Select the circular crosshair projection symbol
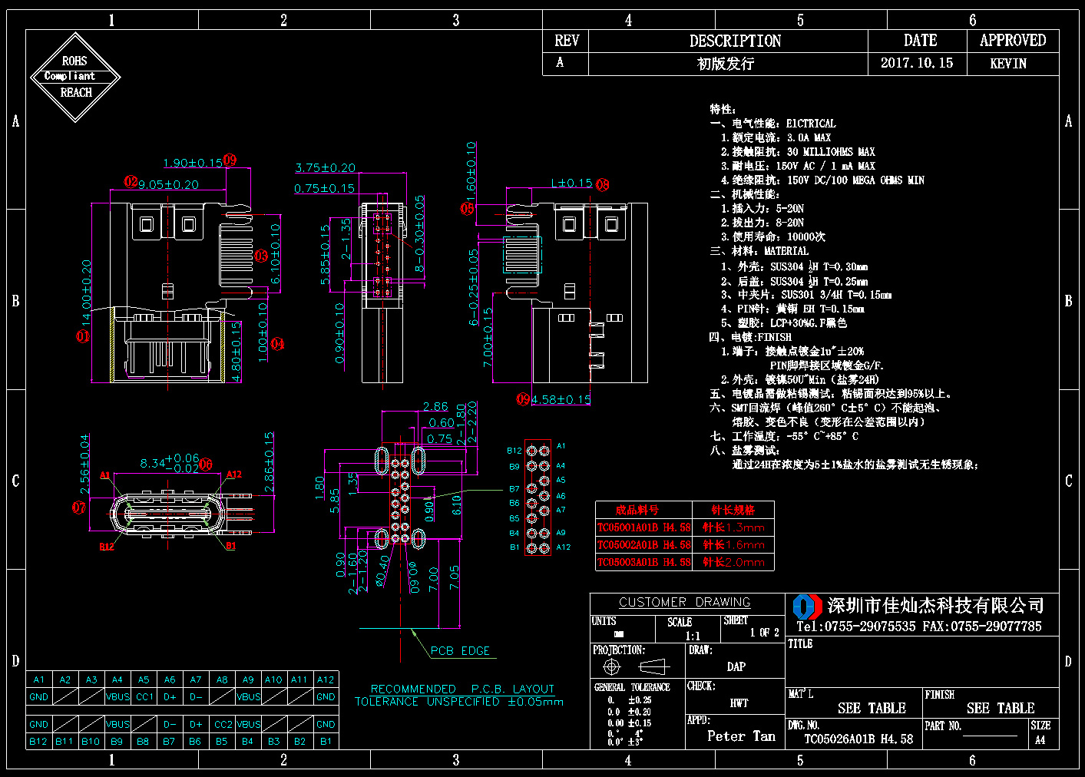 tap(611, 666)
